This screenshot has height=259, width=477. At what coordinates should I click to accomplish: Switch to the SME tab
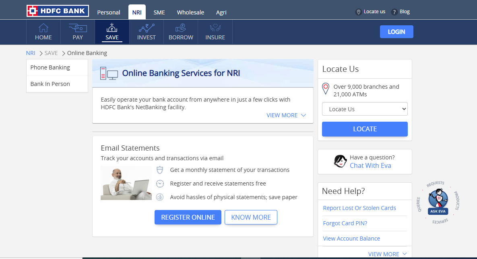click(x=159, y=12)
